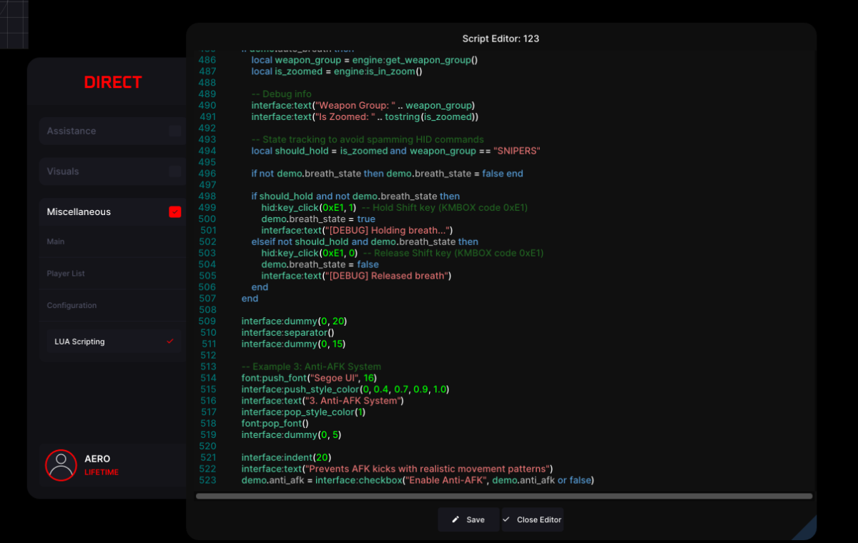This screenshot has height=543, width=858.
Task: Click the red checkmark next to LUA Scripting
Action: [x=170, y=342]
